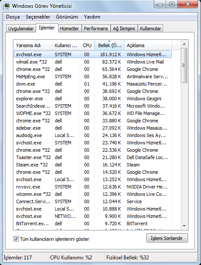Select the BitTorrent.ex... process row

click(x=93, y=223)
